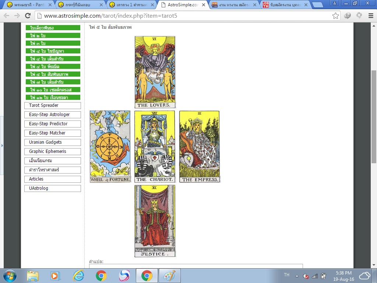Viewport: 377px width, 283px height.
Task: Open the ไพ่ ๕ ใบ สัมพันธภาพ spread
Action: tap(53, 74)
